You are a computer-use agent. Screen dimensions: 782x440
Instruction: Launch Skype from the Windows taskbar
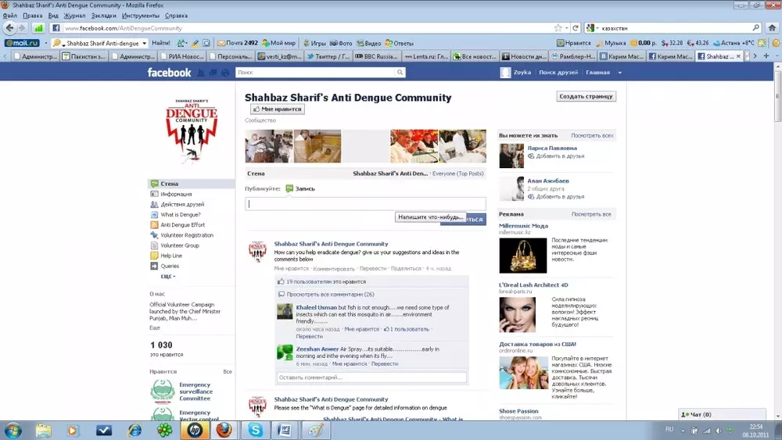256,430
